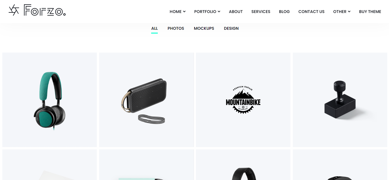
Task: Click the Buy Theme button
Action: [370, 12]
